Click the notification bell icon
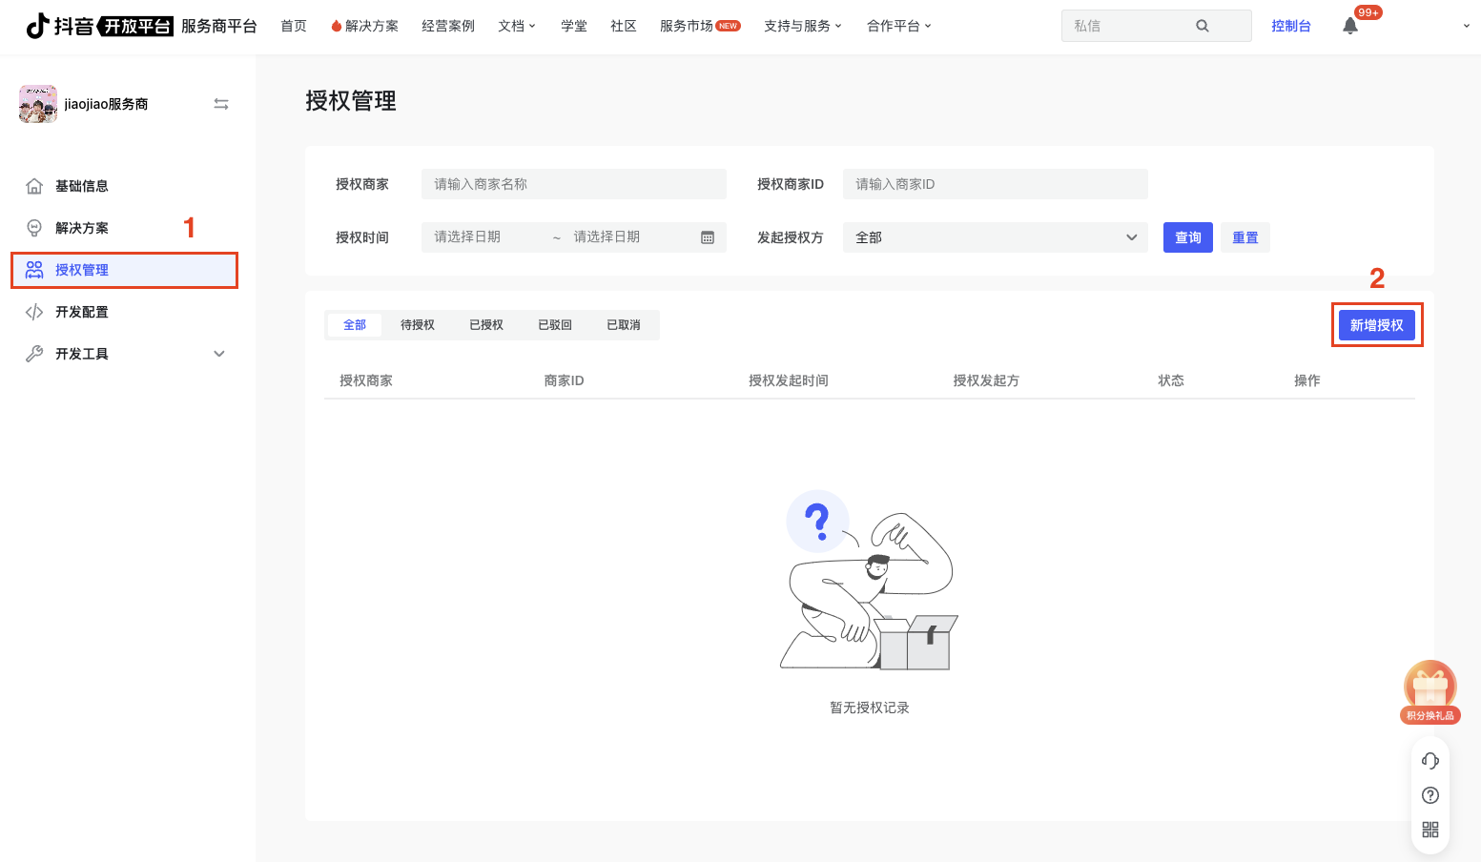 [1350, 27]
